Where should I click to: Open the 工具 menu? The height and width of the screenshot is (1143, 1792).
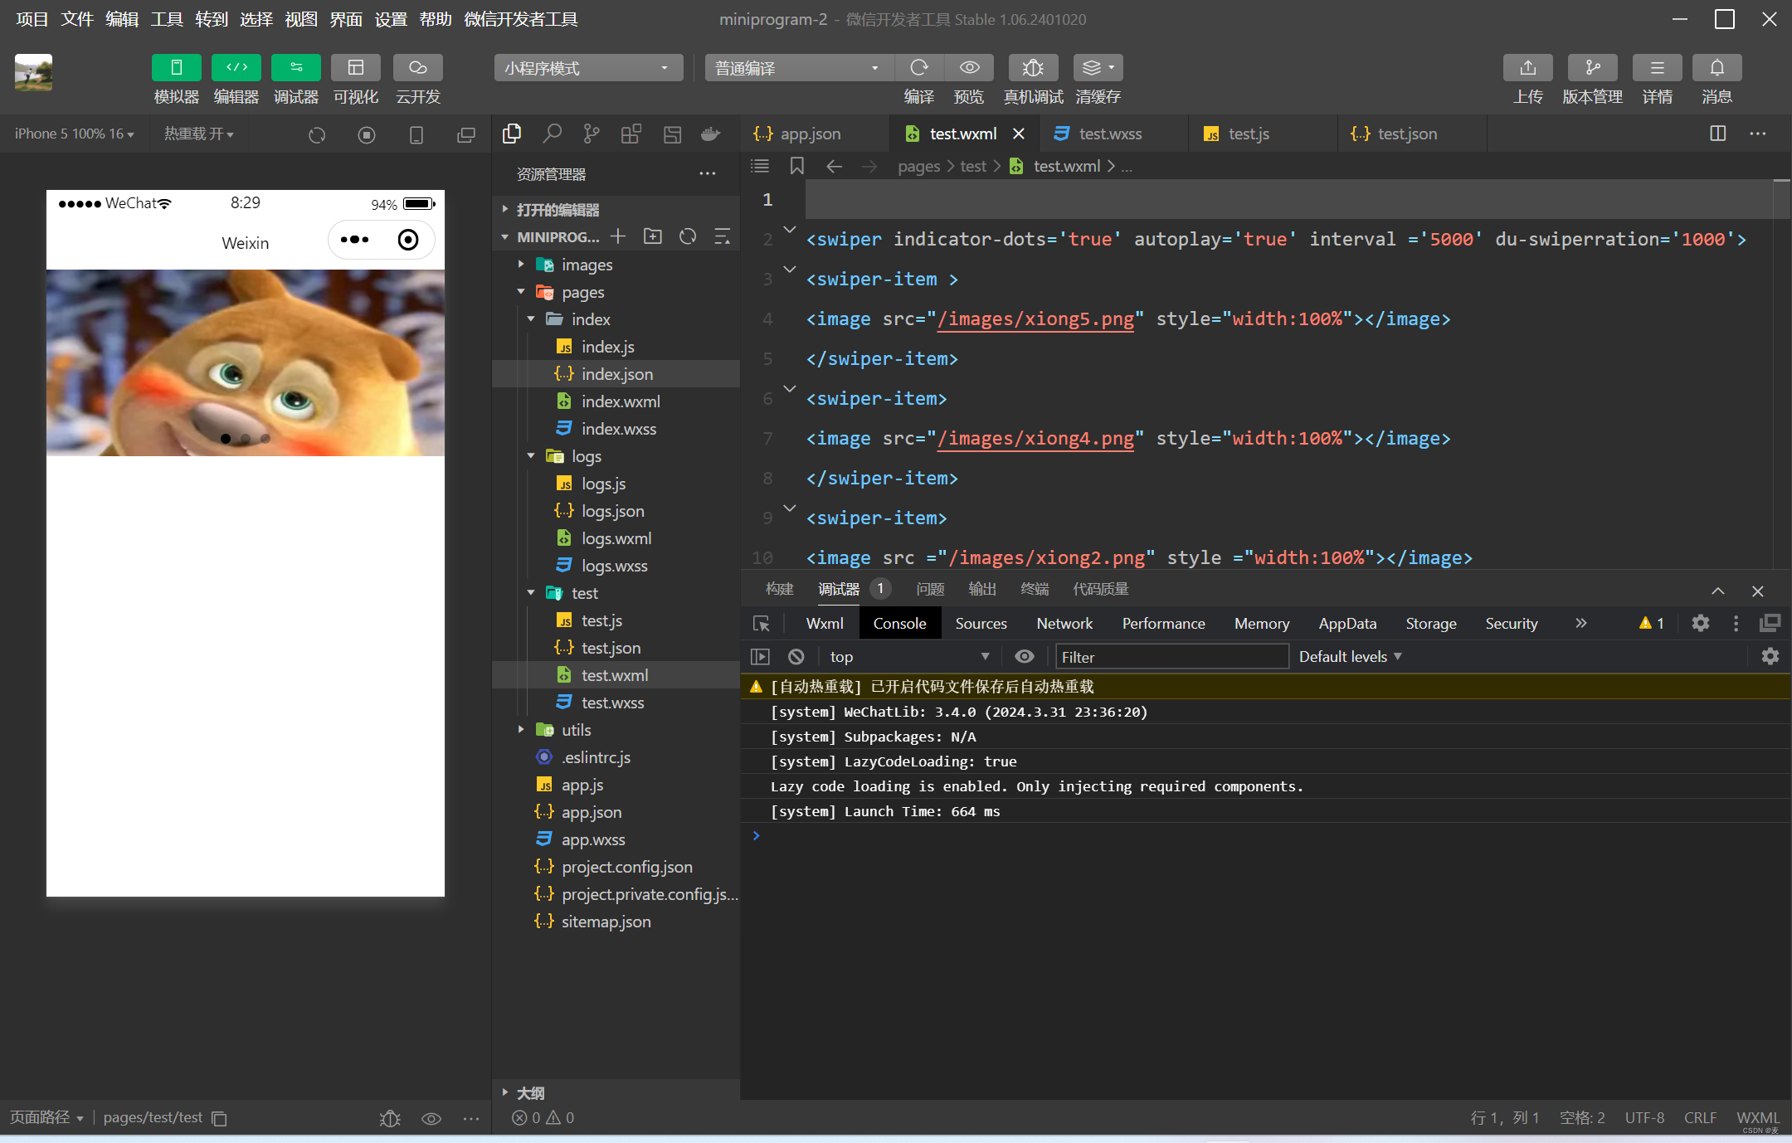[167, 19]
